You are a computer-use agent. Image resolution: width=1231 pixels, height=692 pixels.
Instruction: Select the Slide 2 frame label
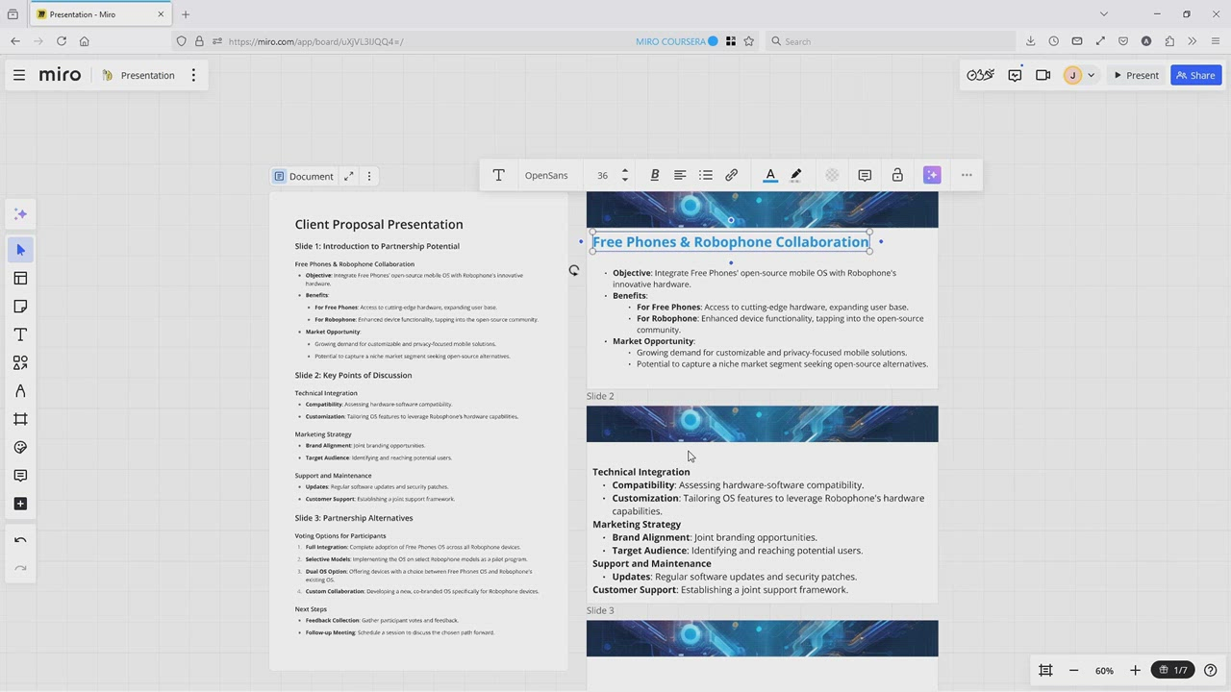click(x=600, y=396)
